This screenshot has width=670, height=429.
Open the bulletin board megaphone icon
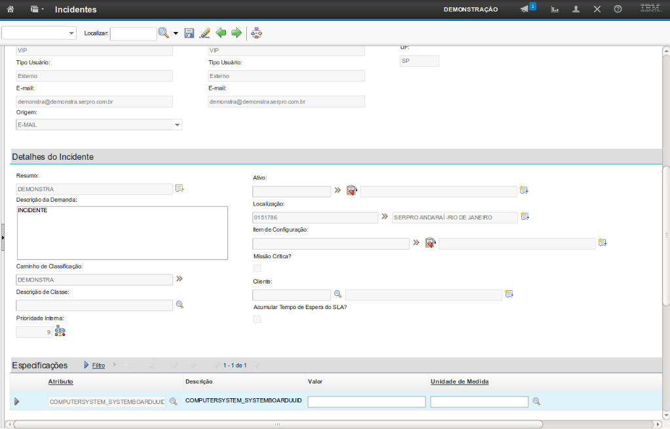tap(525, 9)
